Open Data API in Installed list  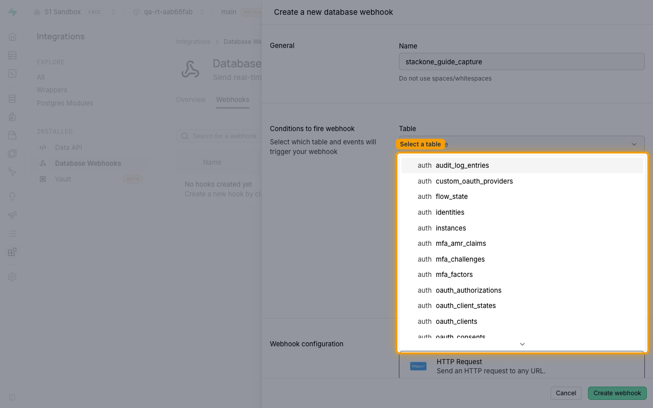pos(68,147)
